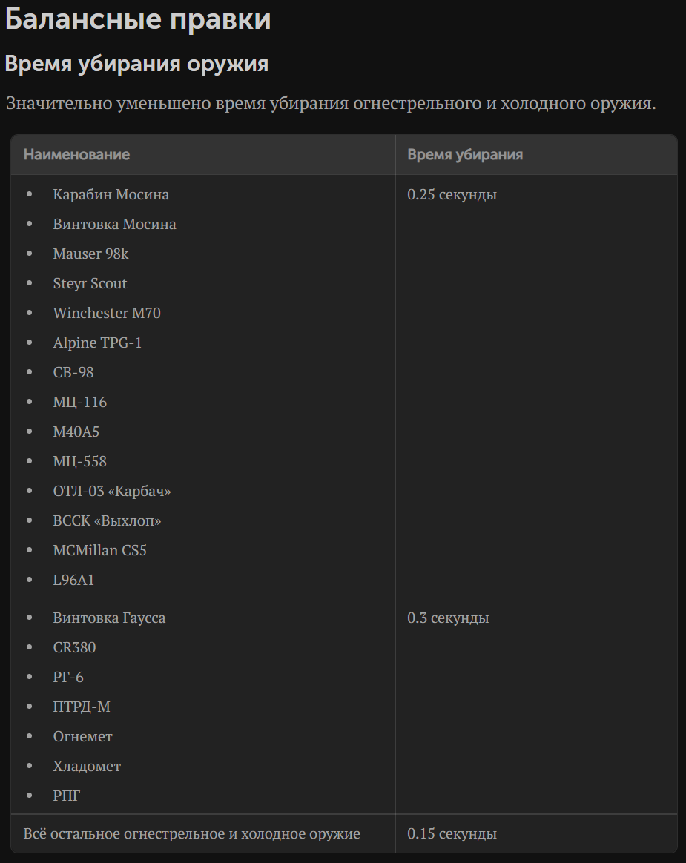This screenshot has height=863, width=686.
Task: Click on Steyr Scout in the list
Action: coord(90,283)
